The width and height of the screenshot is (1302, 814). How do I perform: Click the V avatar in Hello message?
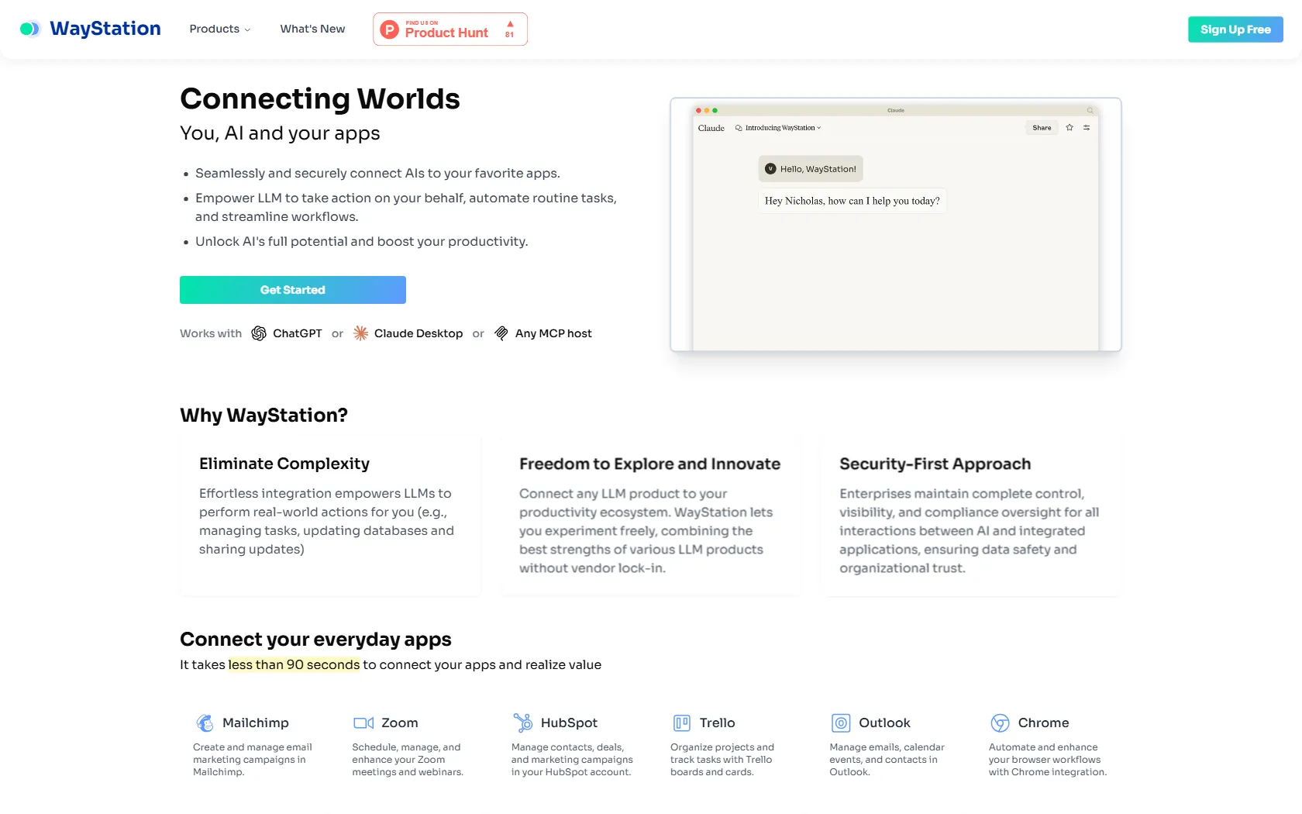point(770,169)
